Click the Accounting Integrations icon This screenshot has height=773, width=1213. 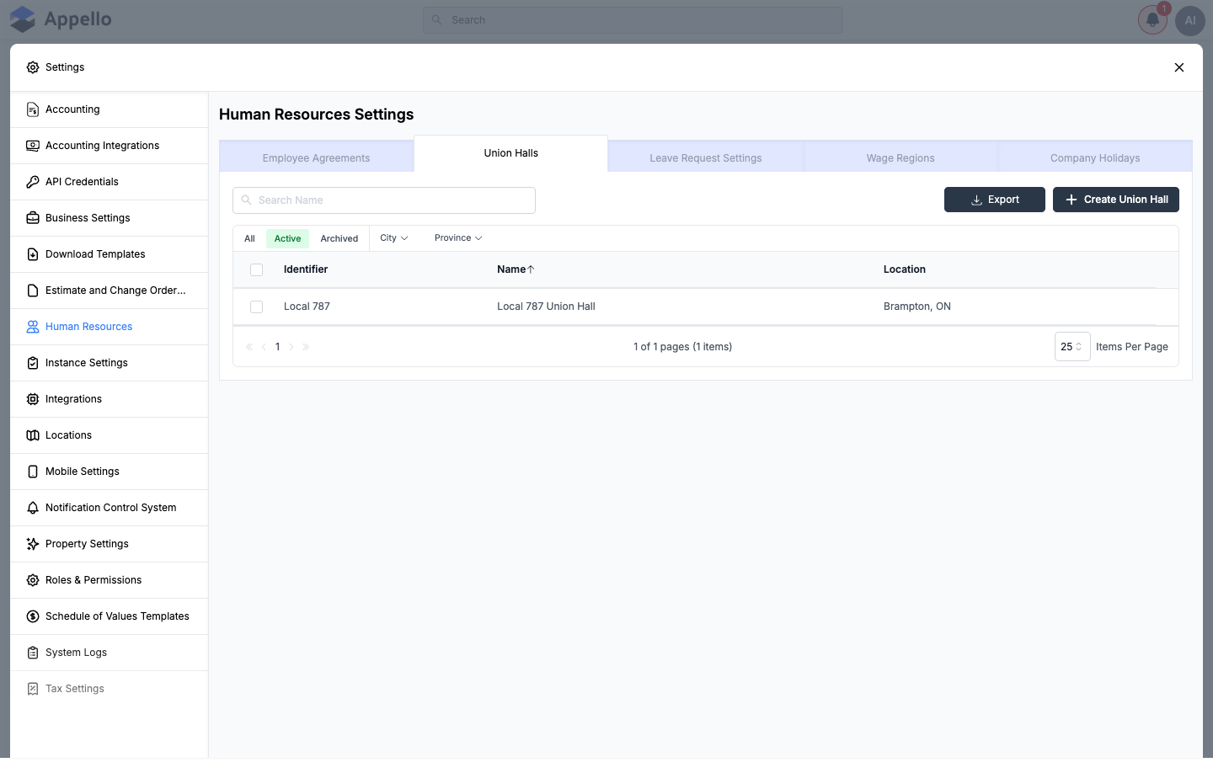coord(33,146)
